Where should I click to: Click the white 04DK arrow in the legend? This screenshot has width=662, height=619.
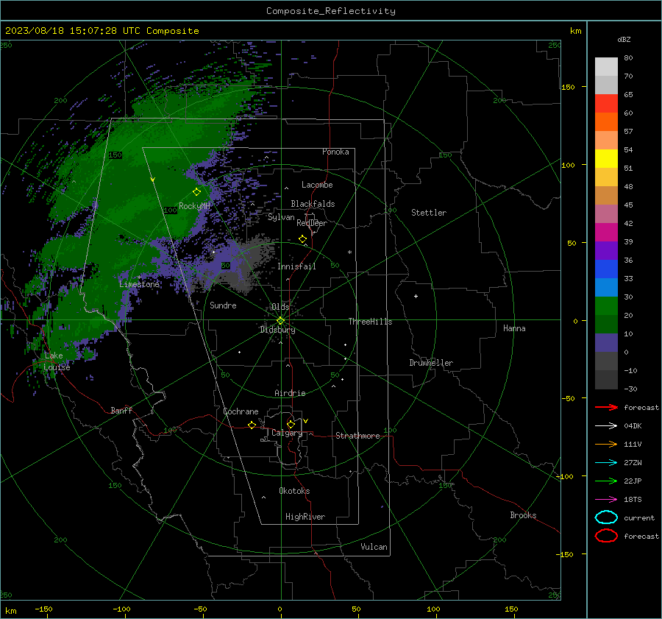[606, 425]
